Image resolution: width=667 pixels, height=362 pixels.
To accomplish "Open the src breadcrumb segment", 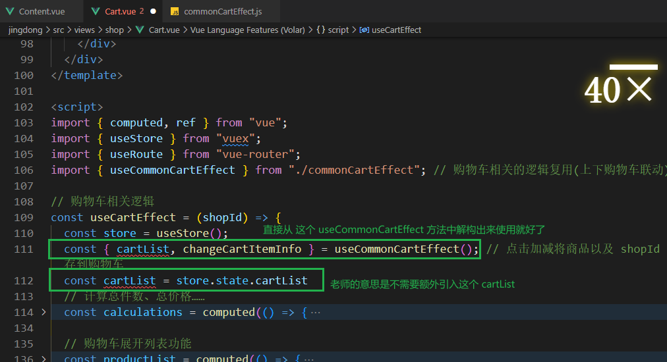I will 59,30.
